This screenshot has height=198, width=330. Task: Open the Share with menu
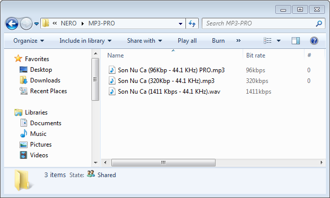point(145,41)
